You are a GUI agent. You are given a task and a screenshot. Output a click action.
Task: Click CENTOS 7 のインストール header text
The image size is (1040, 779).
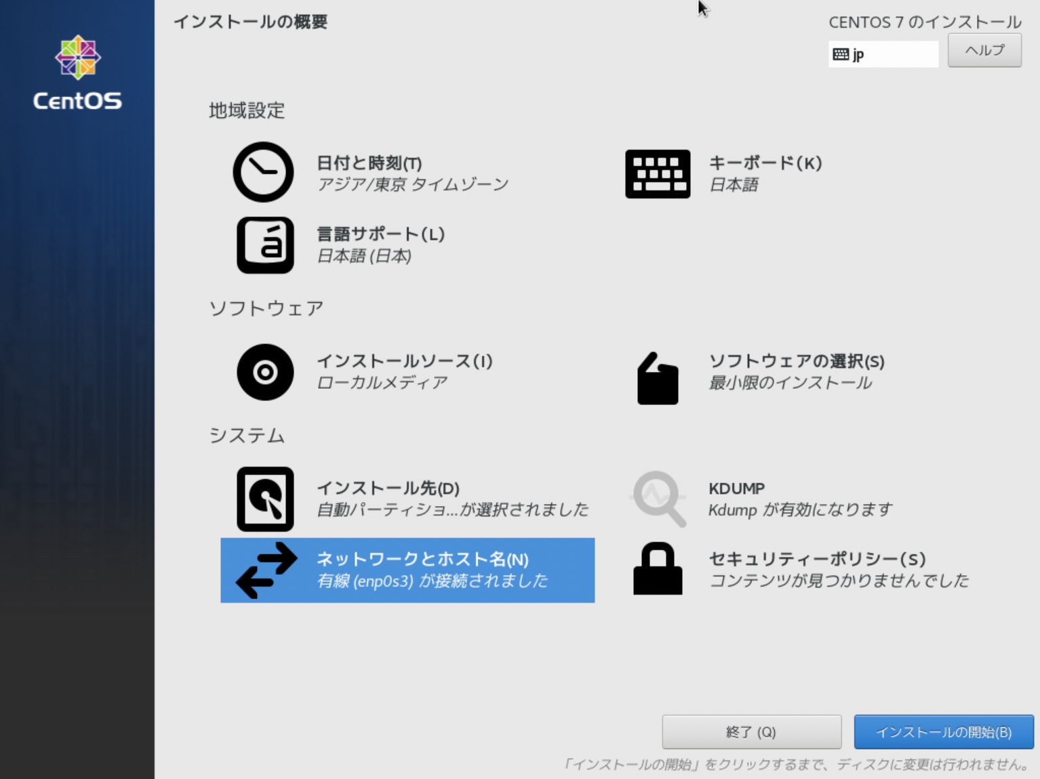point(925,22)
